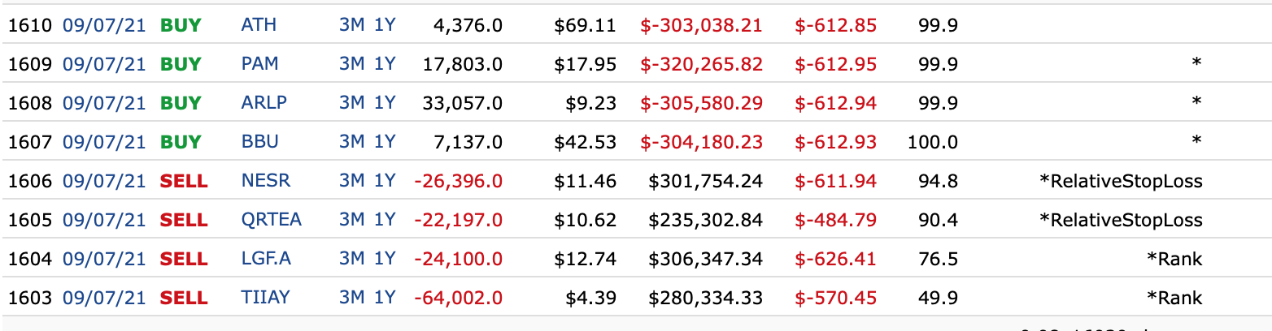Open the 09/07/21 date on row 1603

pyautogui.click(x=104, y=298)
